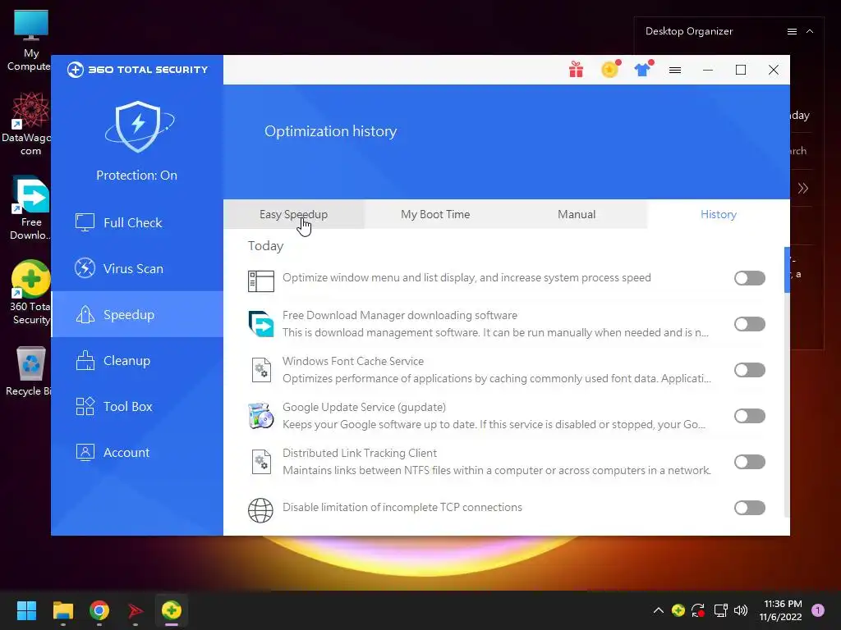Viewport: 841px width, 630px height.
Task: Open the notification badge in taskbar
Action: tap(817, 610)
